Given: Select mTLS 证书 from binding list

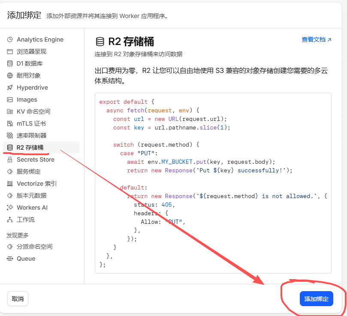Looking at the screenshot, I should click(x=31, y=123).
